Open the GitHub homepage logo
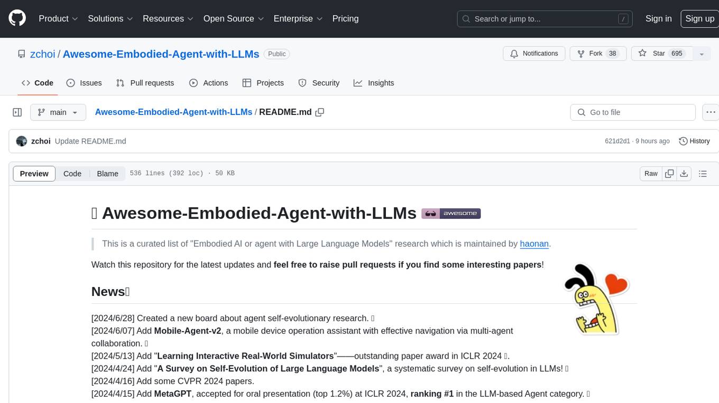This screenshot has width=719, height=403. click(17, 18)
